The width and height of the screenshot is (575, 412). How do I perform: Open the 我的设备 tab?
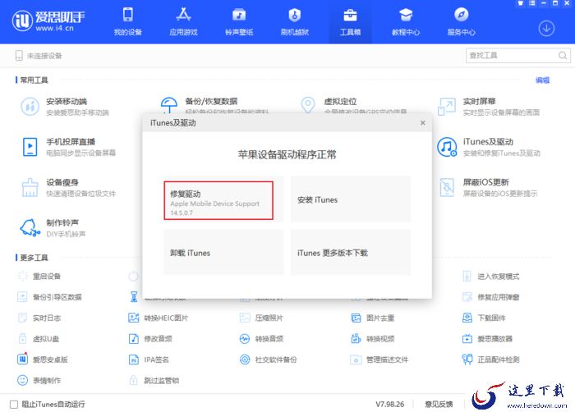pos(127,22)
